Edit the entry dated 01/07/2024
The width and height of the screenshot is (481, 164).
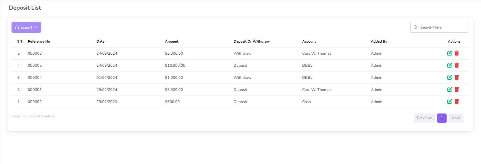[x=449, y=77]
